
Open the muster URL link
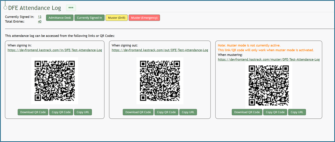click(269, 59)
